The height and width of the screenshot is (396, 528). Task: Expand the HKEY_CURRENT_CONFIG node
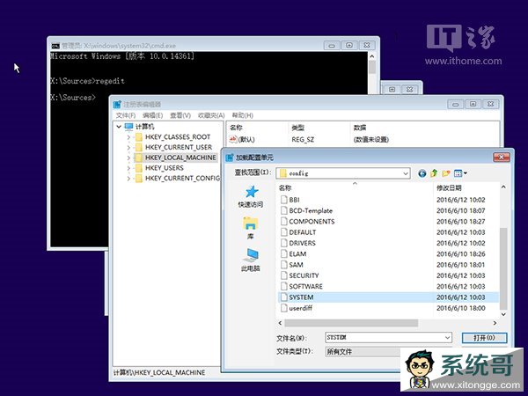128,178
